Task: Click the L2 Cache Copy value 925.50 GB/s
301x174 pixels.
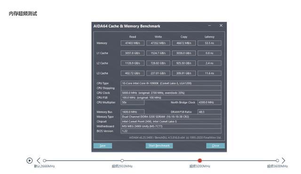Action: pos(184,63)
